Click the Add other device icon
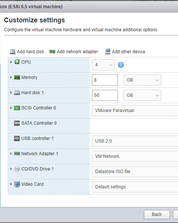 pyautogui.click(x=108, y=52)
